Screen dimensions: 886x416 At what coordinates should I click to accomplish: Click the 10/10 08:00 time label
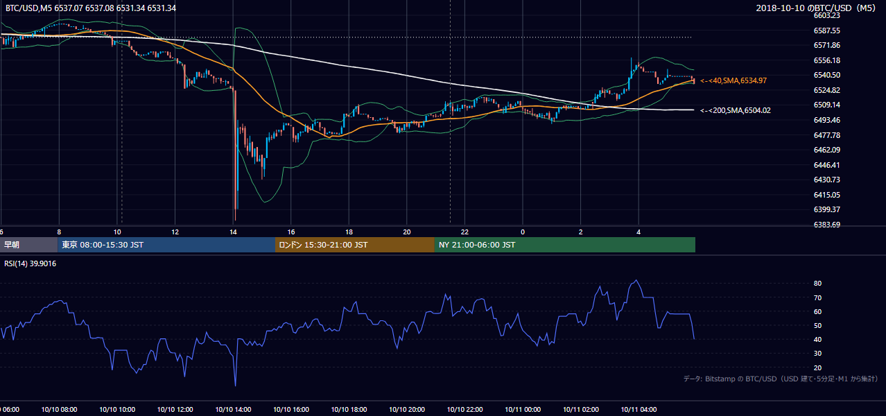pyautogui.click(x=59, y=410)
